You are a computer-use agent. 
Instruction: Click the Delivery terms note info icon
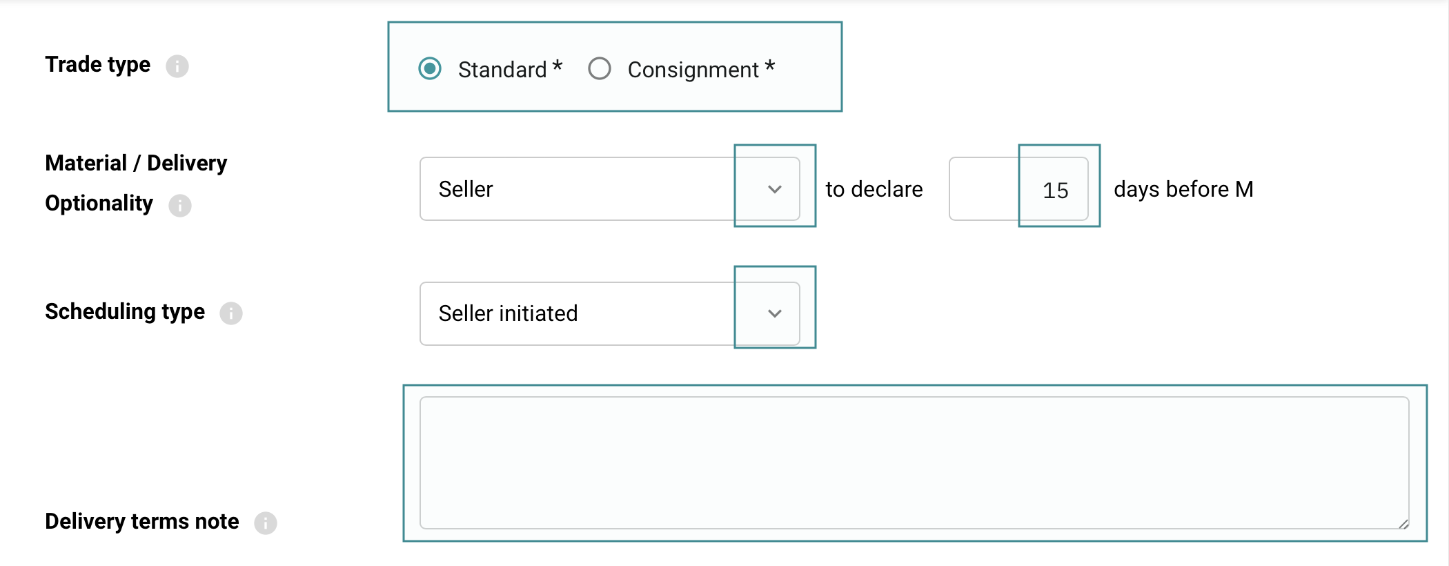[x=266, y=523]
